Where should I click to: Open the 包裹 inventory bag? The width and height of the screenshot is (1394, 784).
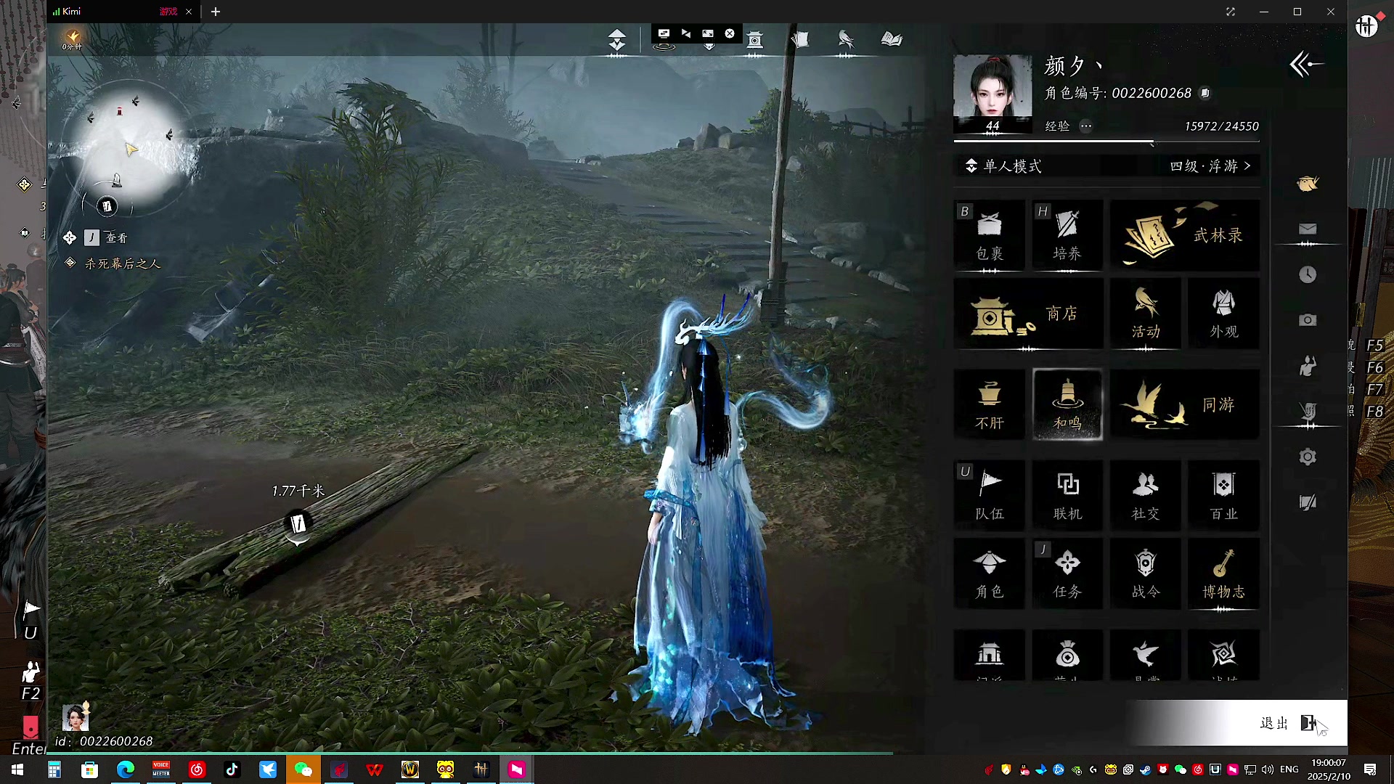point(989,234)
